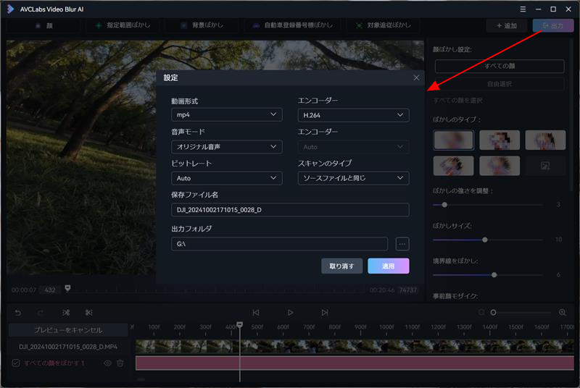Open the hamburger menu in title bar
This screenshot has height=388, width=580.
[x=524, y=9]
